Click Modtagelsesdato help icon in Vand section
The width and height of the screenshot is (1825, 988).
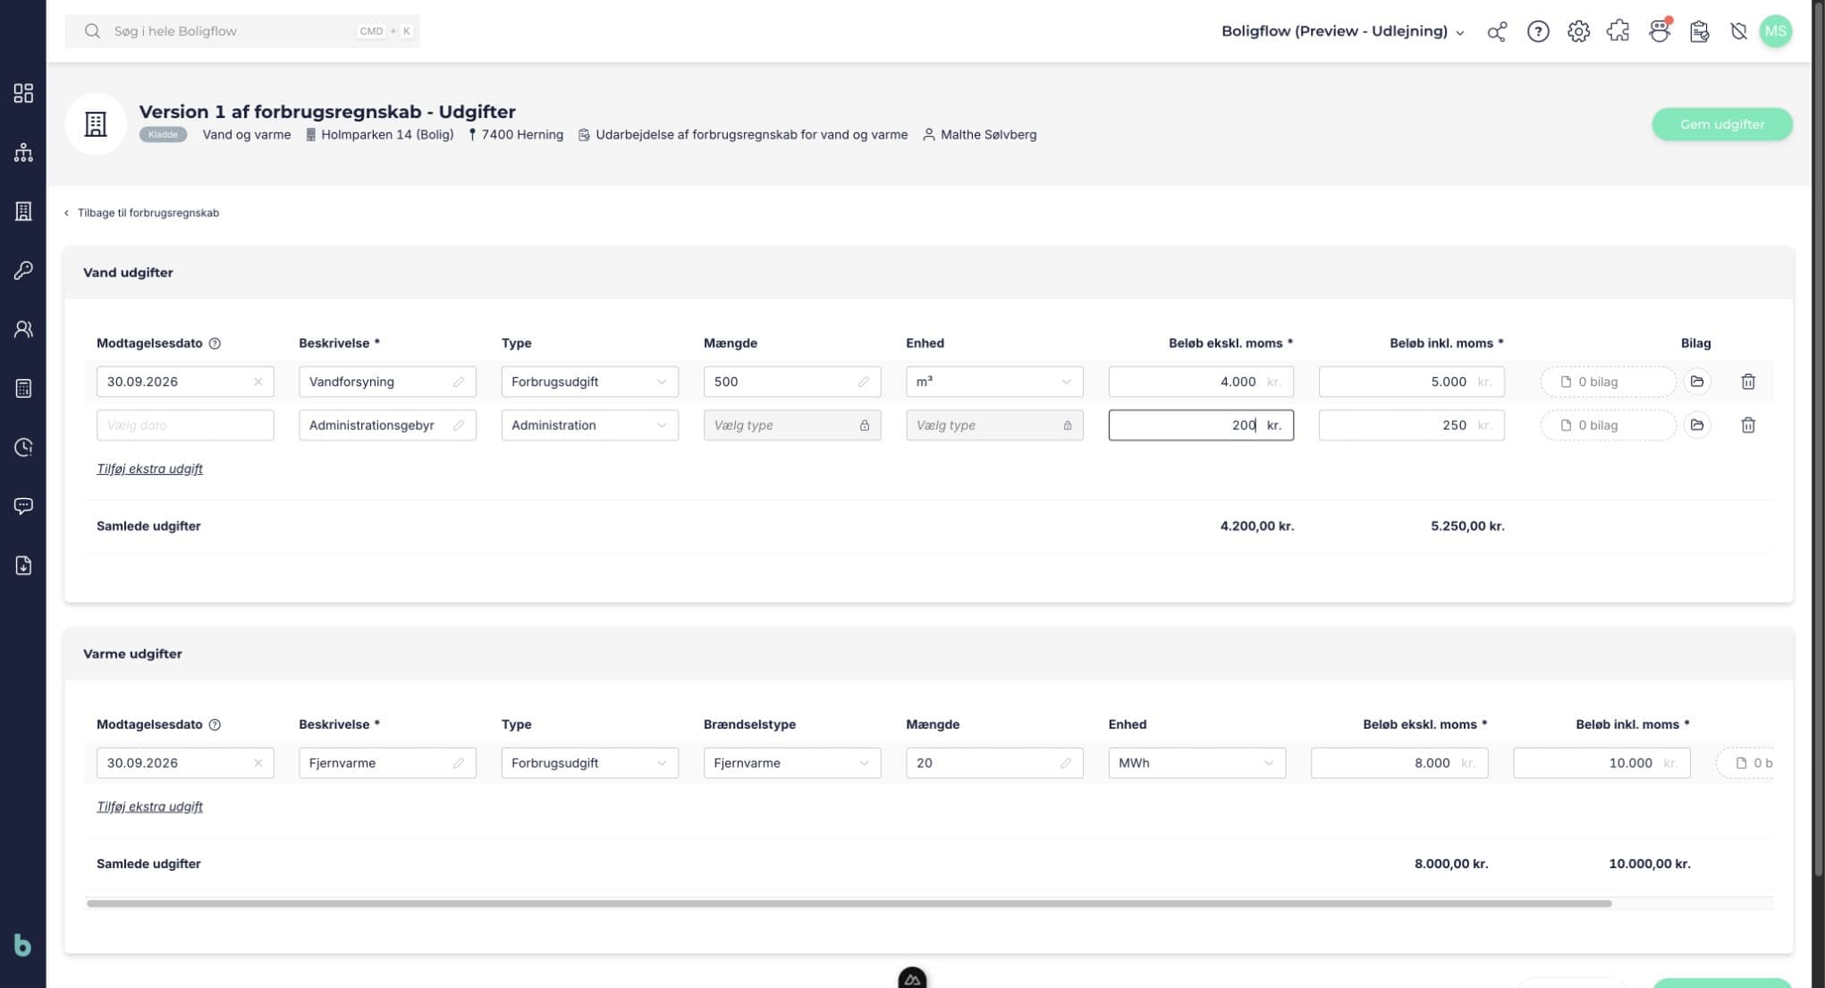pos(215,343)
